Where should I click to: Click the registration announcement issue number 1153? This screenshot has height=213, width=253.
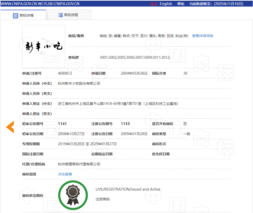pos(125,124)
